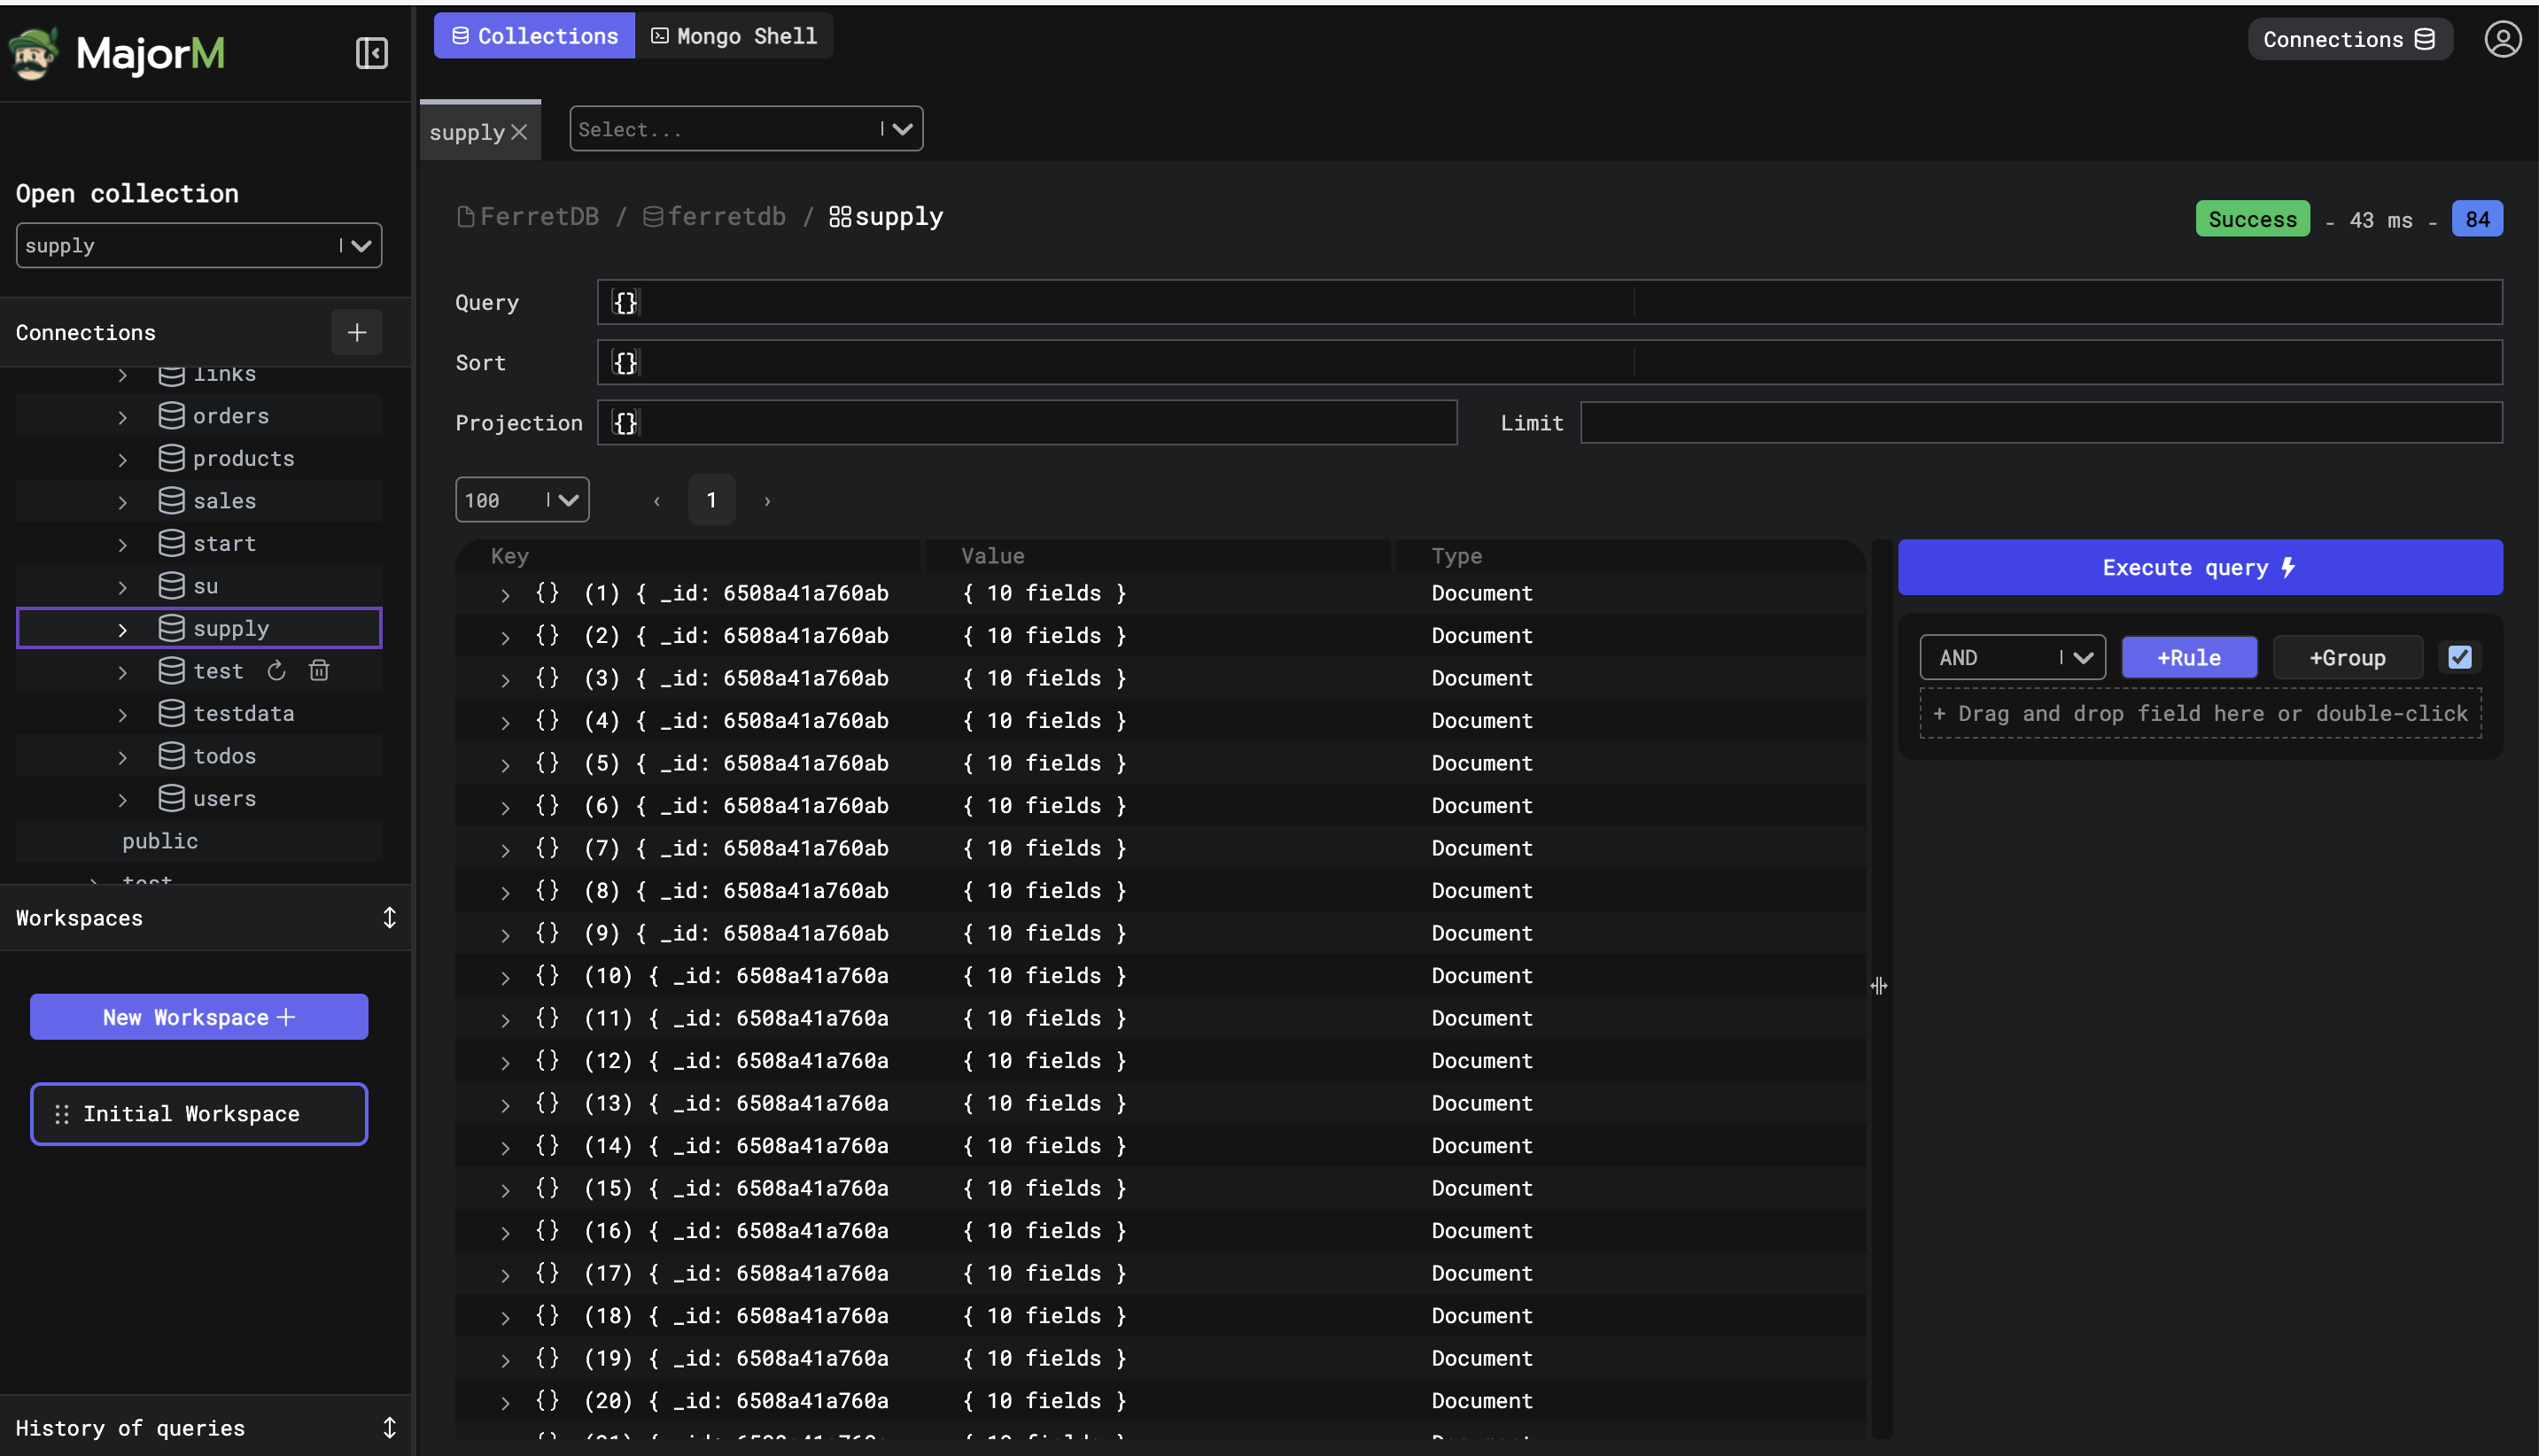The height and width of the screenshot is (1456, 2539).
Task: Delete the test collection via trash icon
Action: 319,670
